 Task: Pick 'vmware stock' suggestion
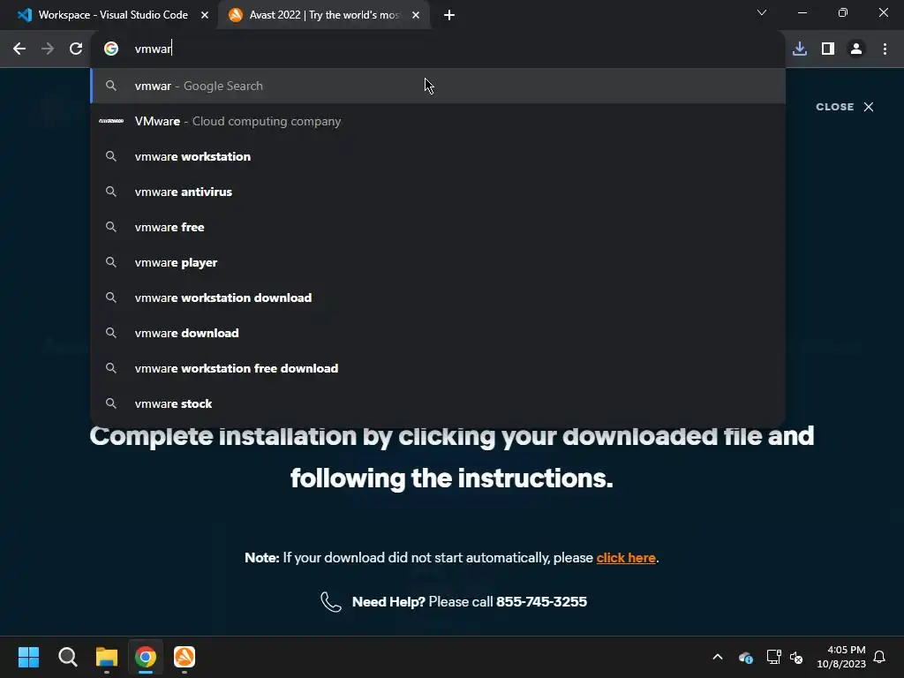coord(438,403)
